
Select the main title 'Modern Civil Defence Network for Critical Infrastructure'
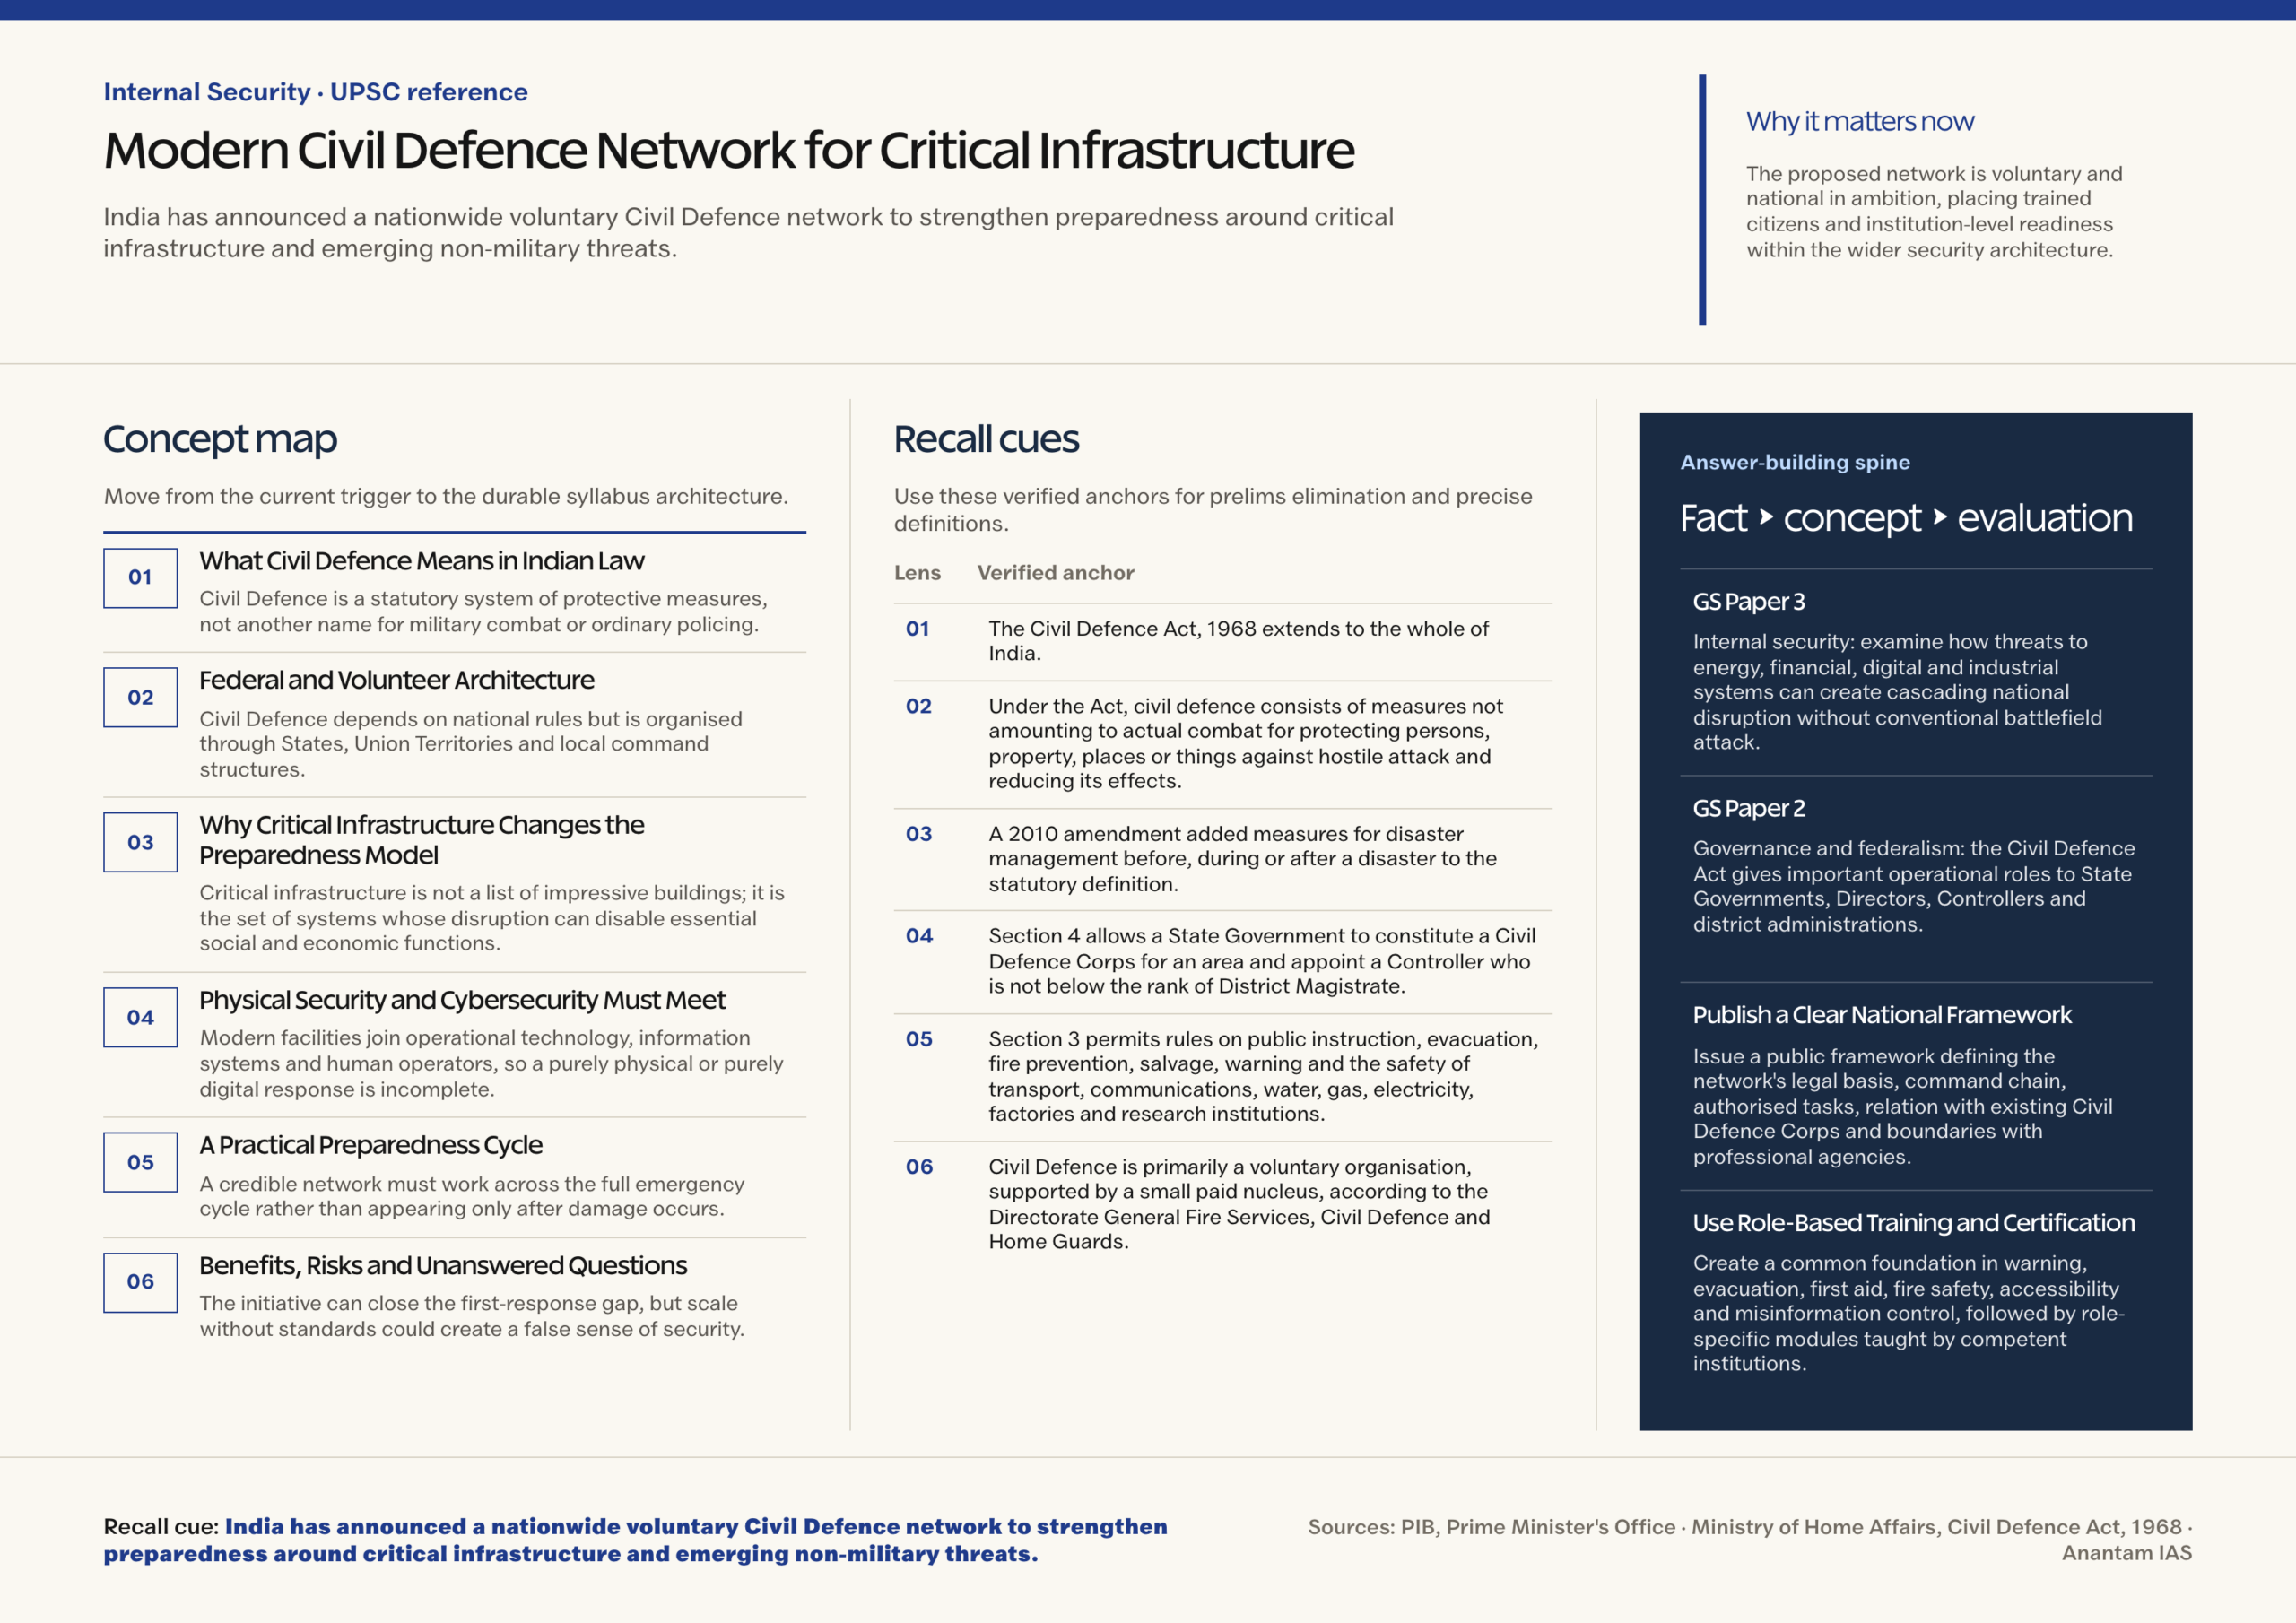tap(729, 151)
